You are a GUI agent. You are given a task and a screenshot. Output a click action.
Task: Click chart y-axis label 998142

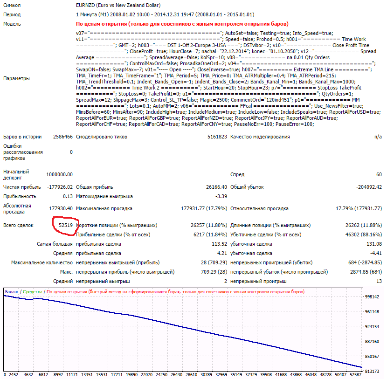tap(372, 297)
